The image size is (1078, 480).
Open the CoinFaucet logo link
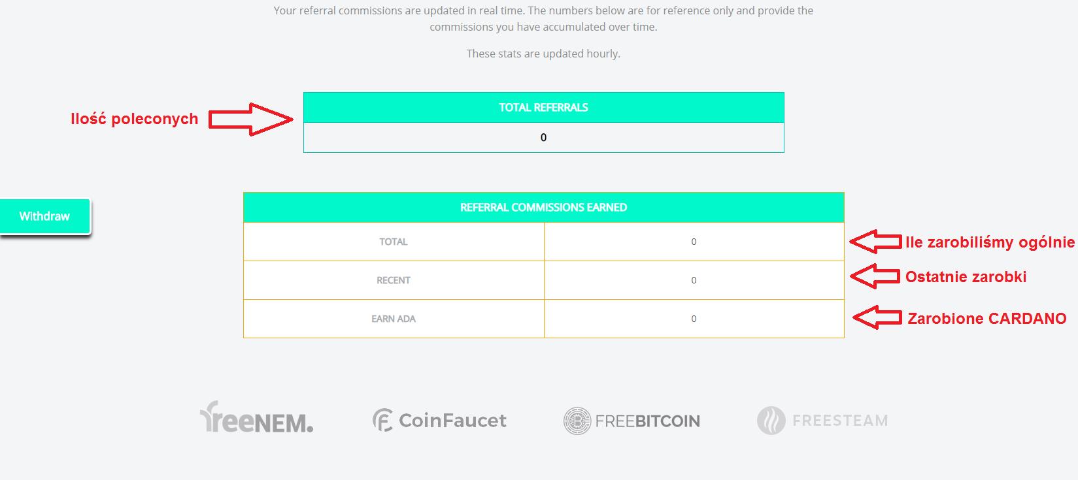coord(439,420)
